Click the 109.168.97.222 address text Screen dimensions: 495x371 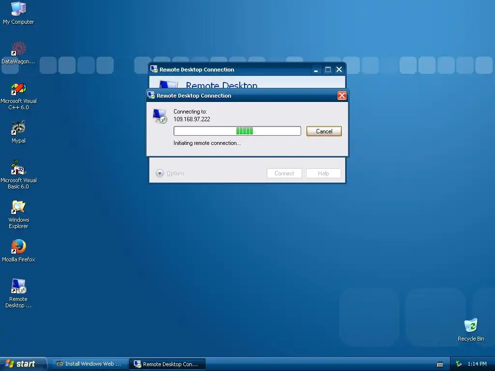coord(191,119)
